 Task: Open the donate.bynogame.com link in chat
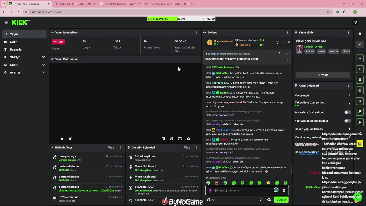232,97
